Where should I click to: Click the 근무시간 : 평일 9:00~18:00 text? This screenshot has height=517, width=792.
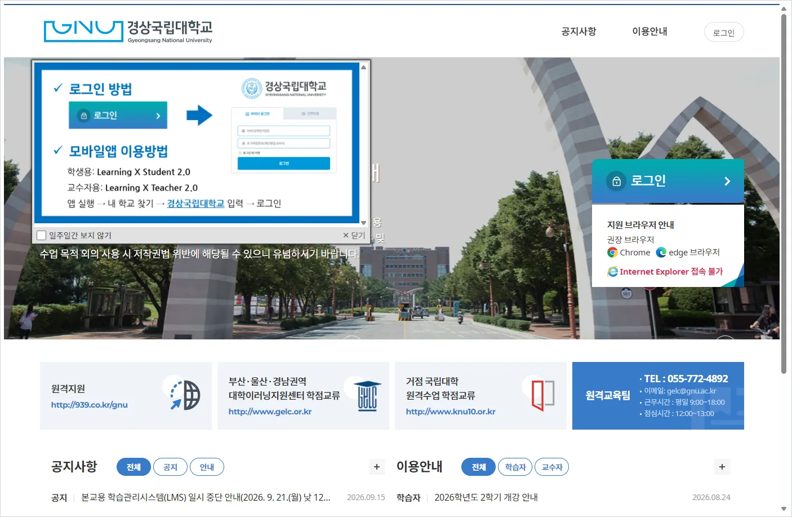(x=684, y=402)
